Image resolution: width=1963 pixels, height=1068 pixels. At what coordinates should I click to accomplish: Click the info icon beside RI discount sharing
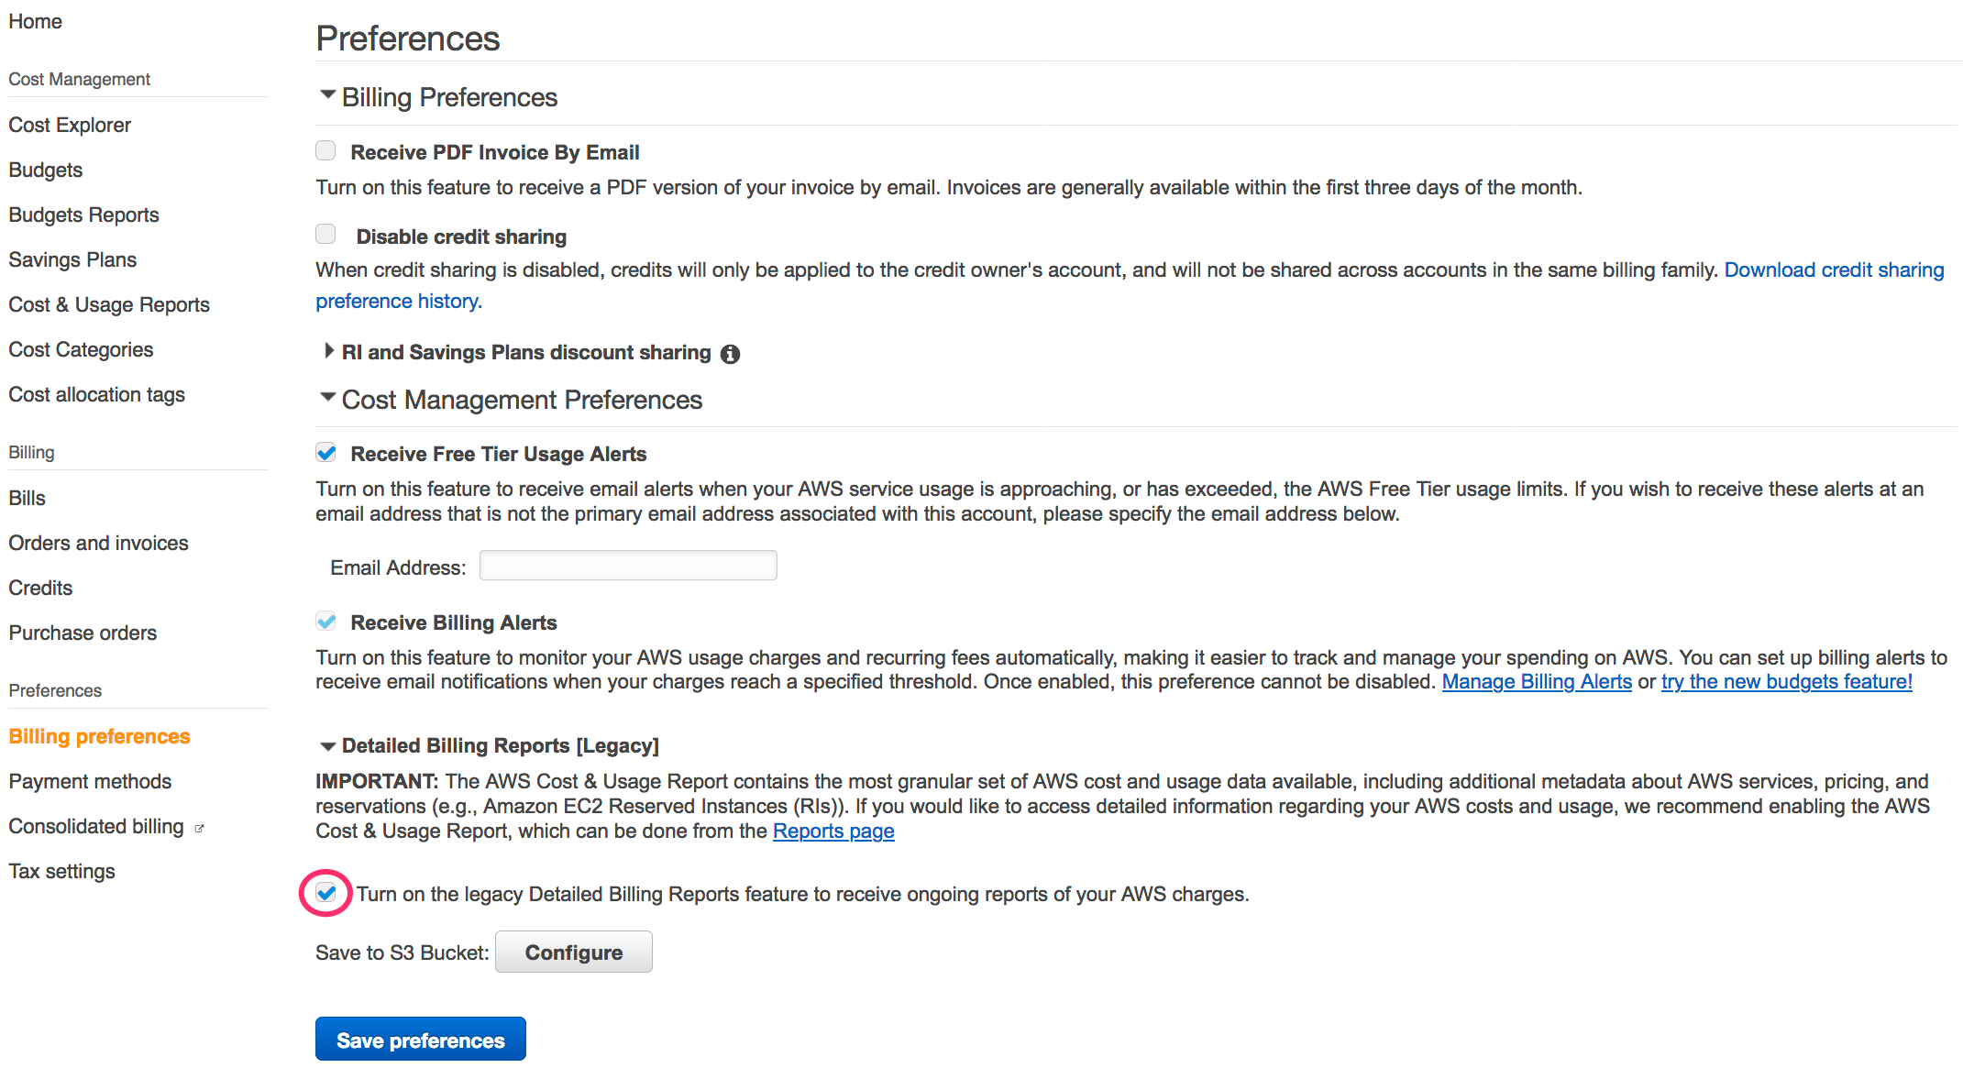(730, 354)
